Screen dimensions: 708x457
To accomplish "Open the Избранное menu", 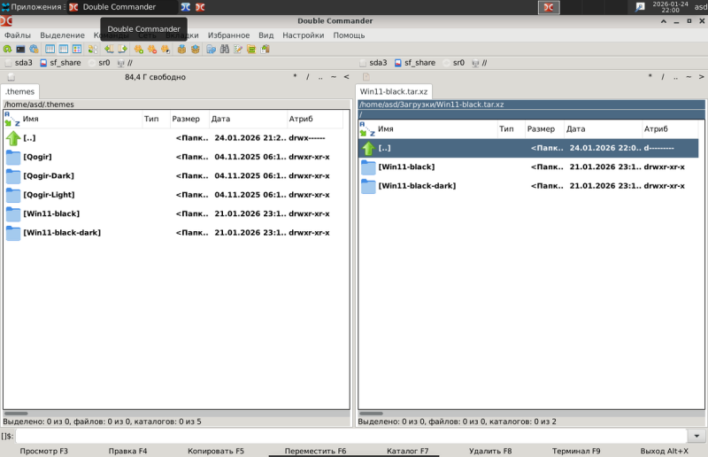I will 228,35.
